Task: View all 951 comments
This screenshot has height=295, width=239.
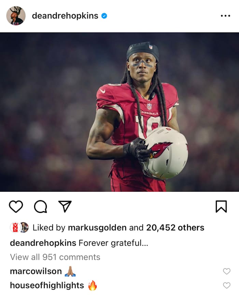Action: (x=55, y=257)
